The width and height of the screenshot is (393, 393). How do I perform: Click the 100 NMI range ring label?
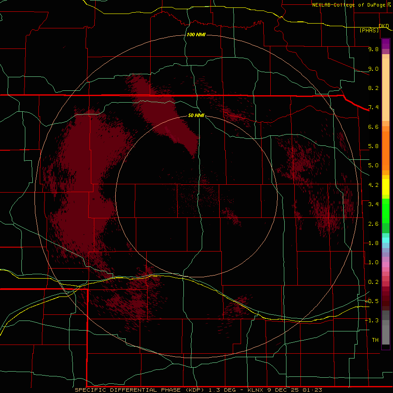tap(196, 34)
